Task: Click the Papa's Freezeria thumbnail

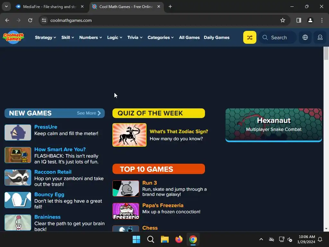Action: tap(126, 211)
